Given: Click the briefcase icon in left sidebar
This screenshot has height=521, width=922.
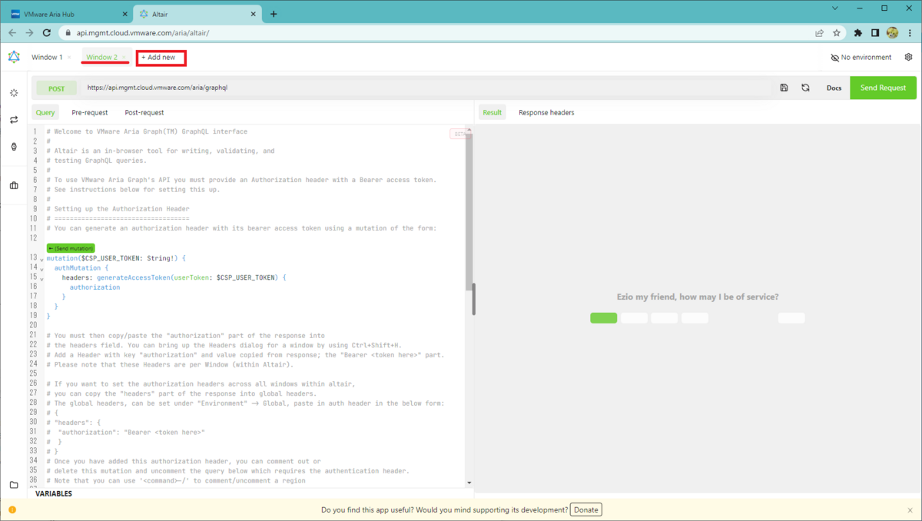Looking at the screenshot, I should click(14, 185).
